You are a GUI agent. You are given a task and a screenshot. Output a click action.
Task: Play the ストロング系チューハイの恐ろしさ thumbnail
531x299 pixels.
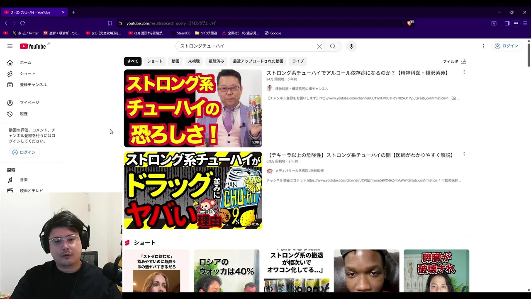point(193,108)
